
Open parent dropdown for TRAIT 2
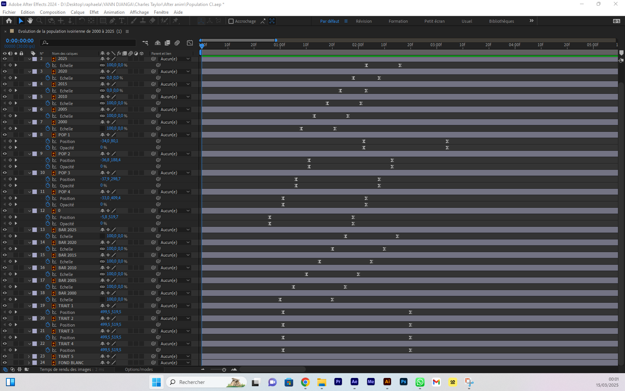[x=175, y=318]
